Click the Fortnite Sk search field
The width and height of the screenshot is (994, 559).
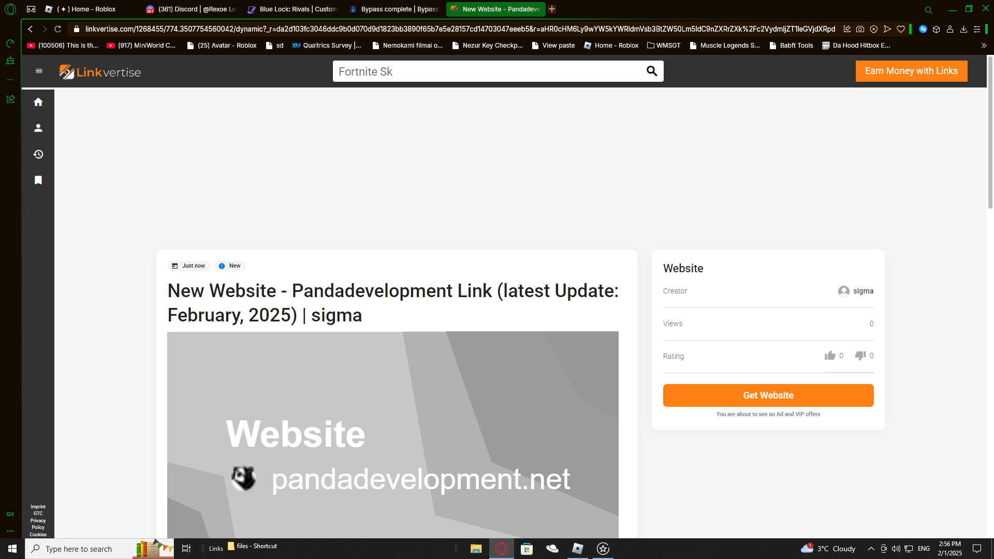point(487,71)
